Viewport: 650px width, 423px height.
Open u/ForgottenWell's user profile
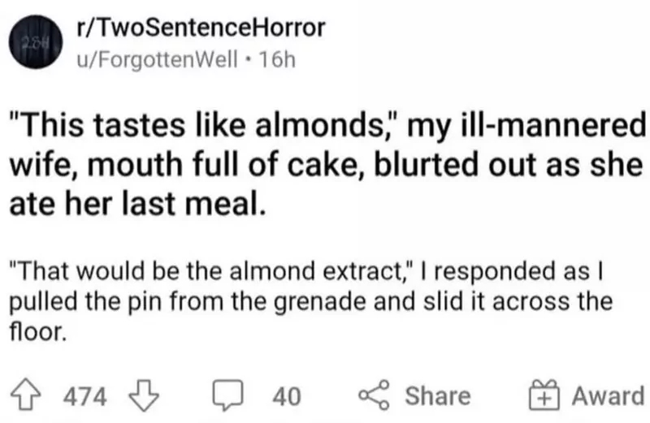pos(158,59)
